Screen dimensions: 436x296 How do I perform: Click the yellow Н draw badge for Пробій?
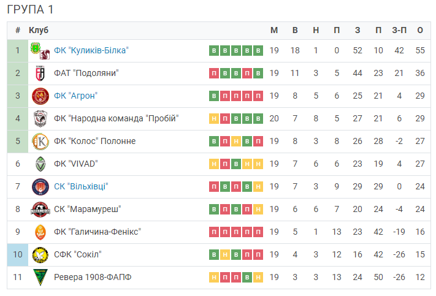tap(214, 119)
